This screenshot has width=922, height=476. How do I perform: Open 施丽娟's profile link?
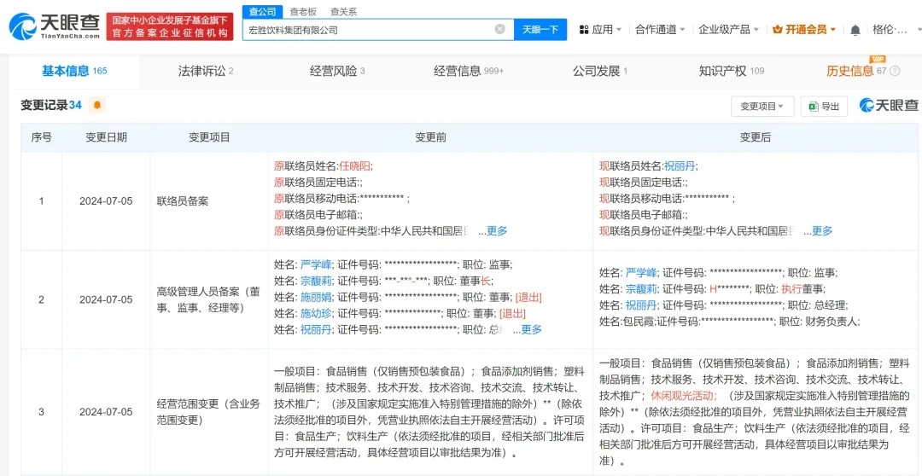[x=317, y=298]
